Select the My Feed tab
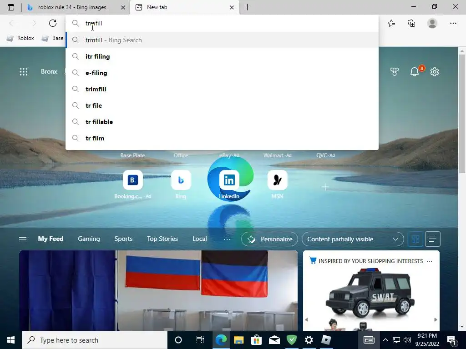This screenshot has width=466, height=349. click(51, 239)
